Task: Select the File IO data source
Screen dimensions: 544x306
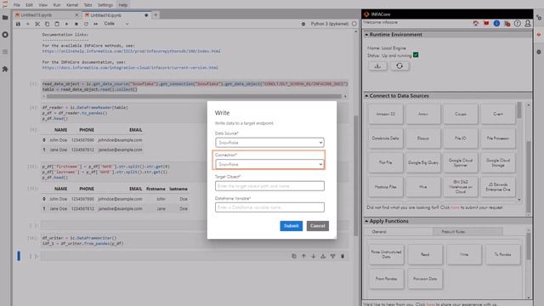Action: (x=461, y=139)
